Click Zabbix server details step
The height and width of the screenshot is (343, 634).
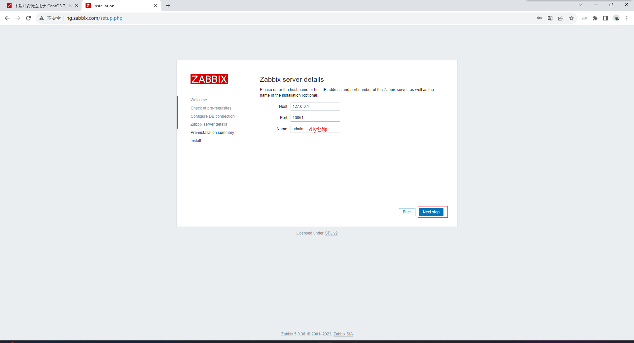(209, 124)
